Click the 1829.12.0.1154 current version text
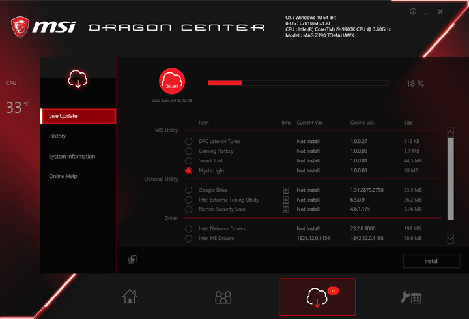The image size is (469, 319). (313, 238)
